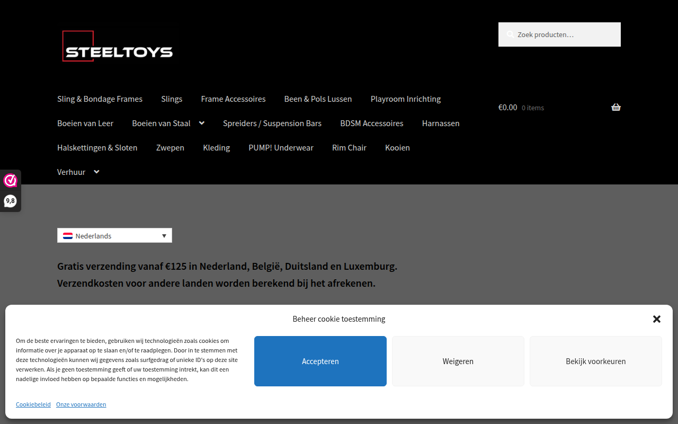
Task: Click the search magnifier icon
Action: (x=510, y=34)
